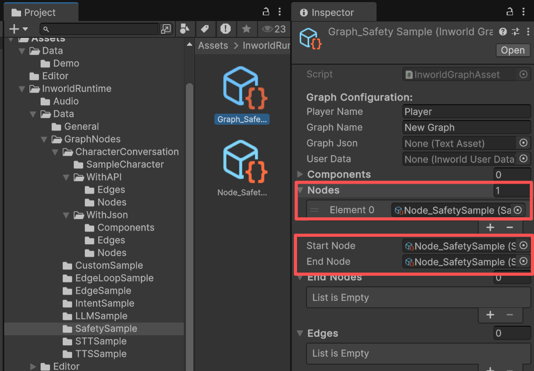Toggle the errors filter icon
Screen dimensions: 534x371
[x=226, y=29]
